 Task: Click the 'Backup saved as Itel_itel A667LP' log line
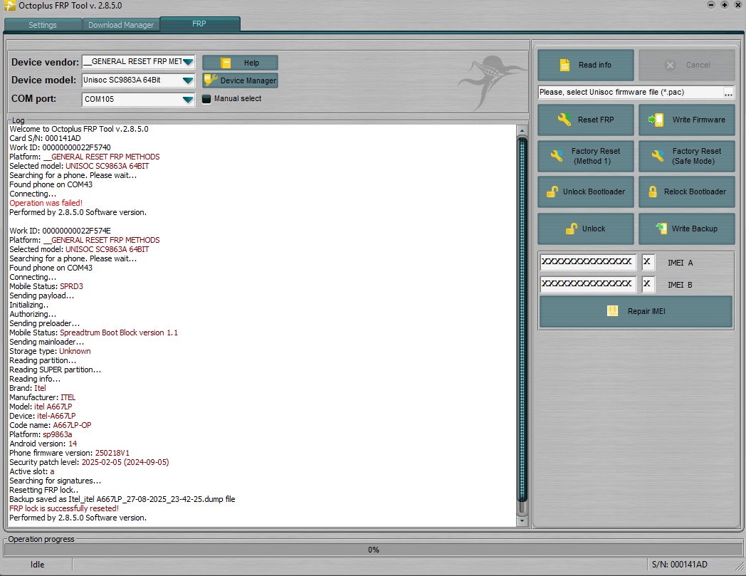[122, 499]
